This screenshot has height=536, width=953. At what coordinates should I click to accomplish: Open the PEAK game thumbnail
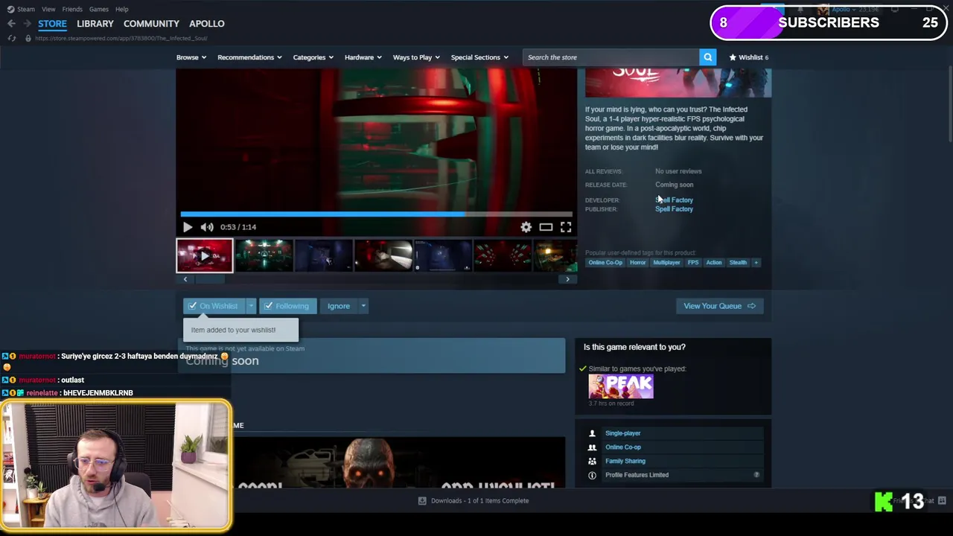(x=621, y=386)
